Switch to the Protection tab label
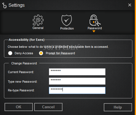This screenshot has height=115, width=136. 67,28
